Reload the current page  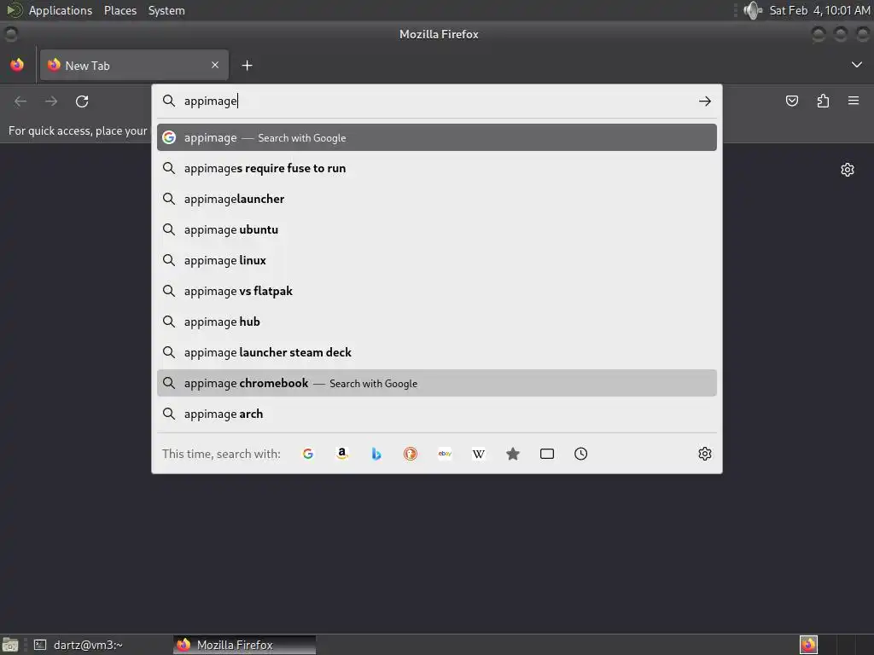tap(82, 101)
